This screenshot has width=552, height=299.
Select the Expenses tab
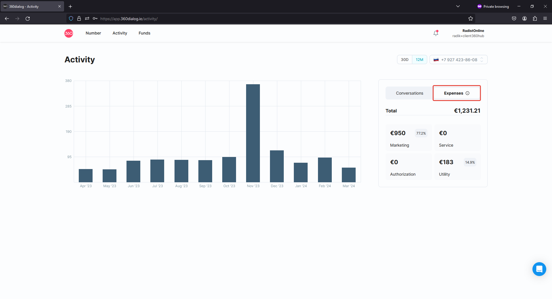tap(457, 93)
